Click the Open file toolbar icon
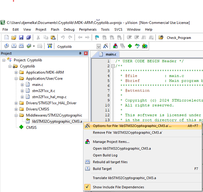This screenshot has height=192, width=203. [x=14, y=37]
